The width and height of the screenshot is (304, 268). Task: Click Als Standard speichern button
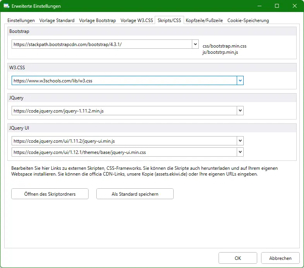click(x=135, y=194)
